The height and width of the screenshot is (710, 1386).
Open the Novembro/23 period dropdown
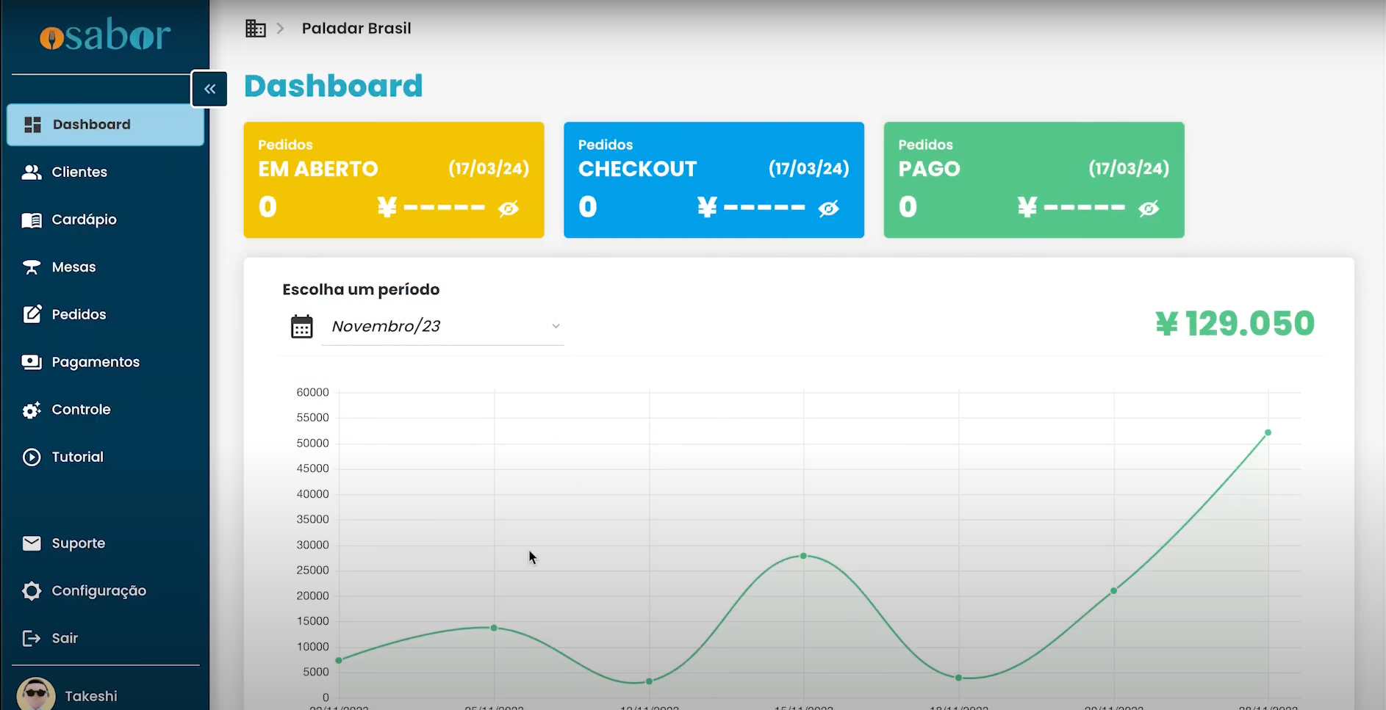point(442,327)
